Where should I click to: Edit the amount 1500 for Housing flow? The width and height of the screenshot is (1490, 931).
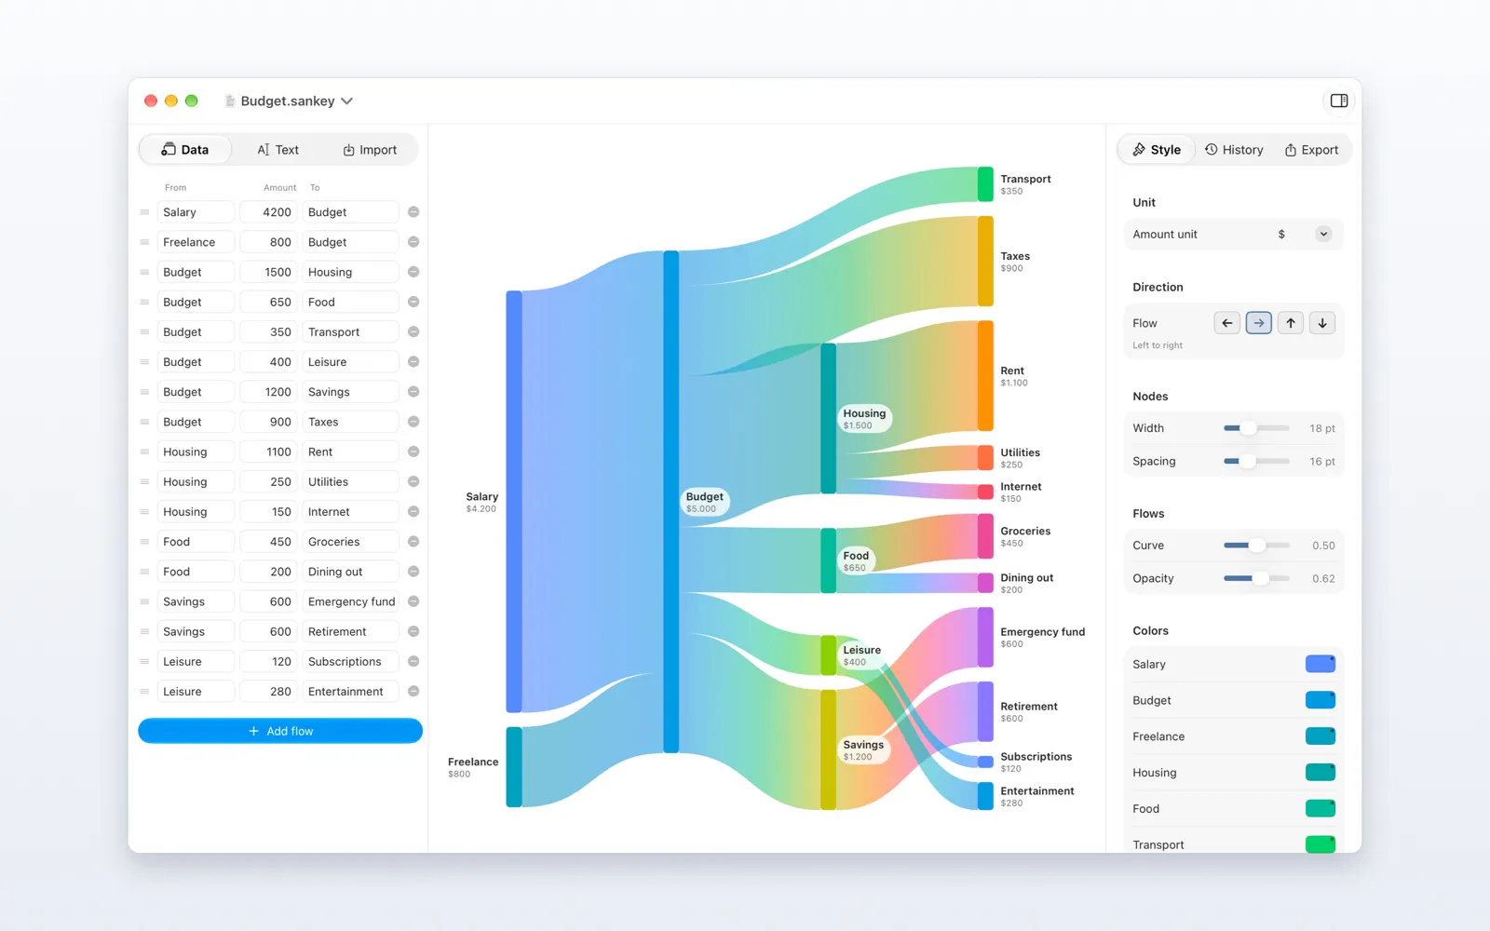click(268, 272)
